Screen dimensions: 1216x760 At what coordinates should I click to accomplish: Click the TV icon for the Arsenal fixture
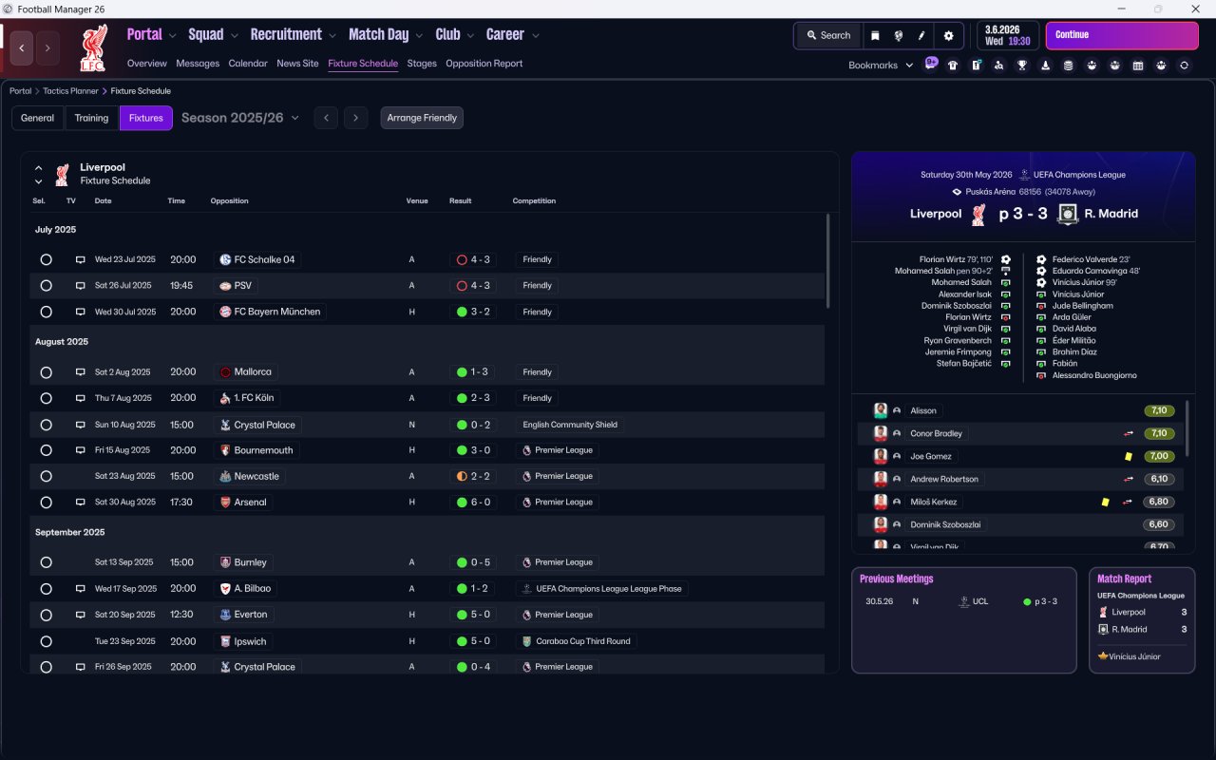pyautogui.click(x=81, y=502)
